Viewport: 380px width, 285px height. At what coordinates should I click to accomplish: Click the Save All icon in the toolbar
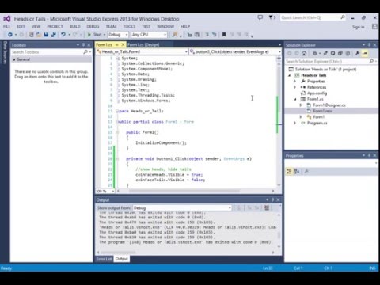tap(53, 35)
